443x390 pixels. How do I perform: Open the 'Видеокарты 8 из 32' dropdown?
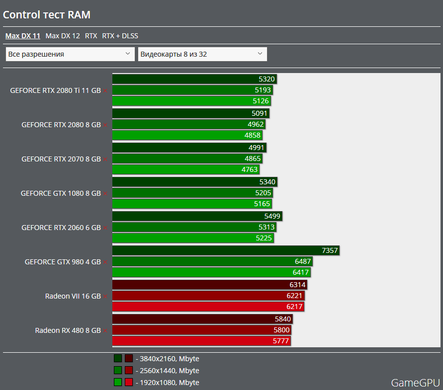point(202,54)
